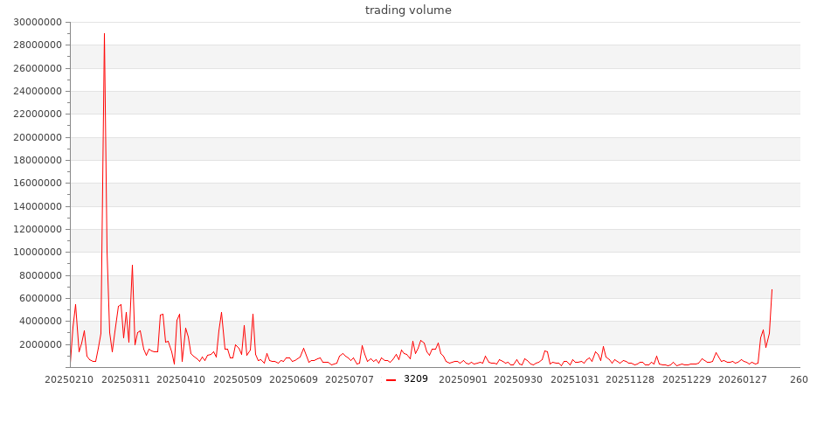Click the 20250707 x-axis date label
The height and width of the screenshot is (437, 817).
click(349, 379)
